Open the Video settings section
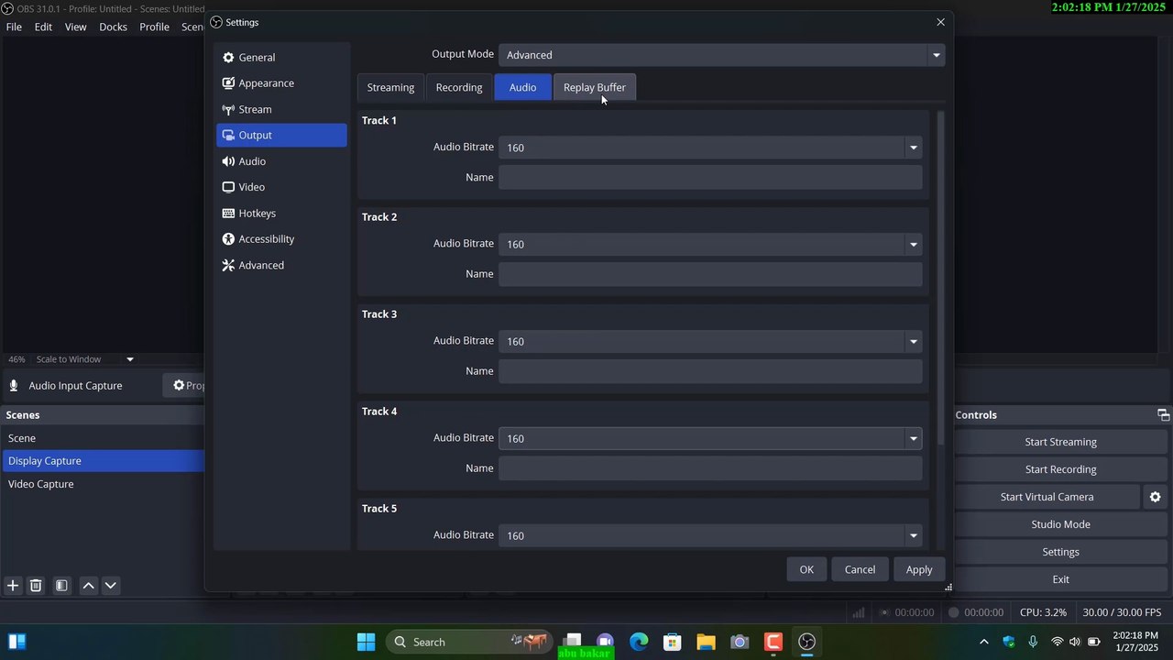 pyautogui.click(x=281, y=187)
